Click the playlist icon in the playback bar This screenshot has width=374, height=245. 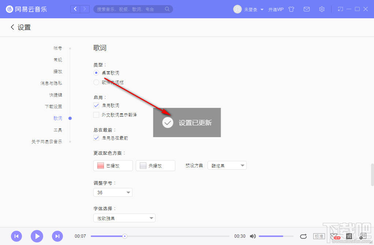click(x=363, y=236)
